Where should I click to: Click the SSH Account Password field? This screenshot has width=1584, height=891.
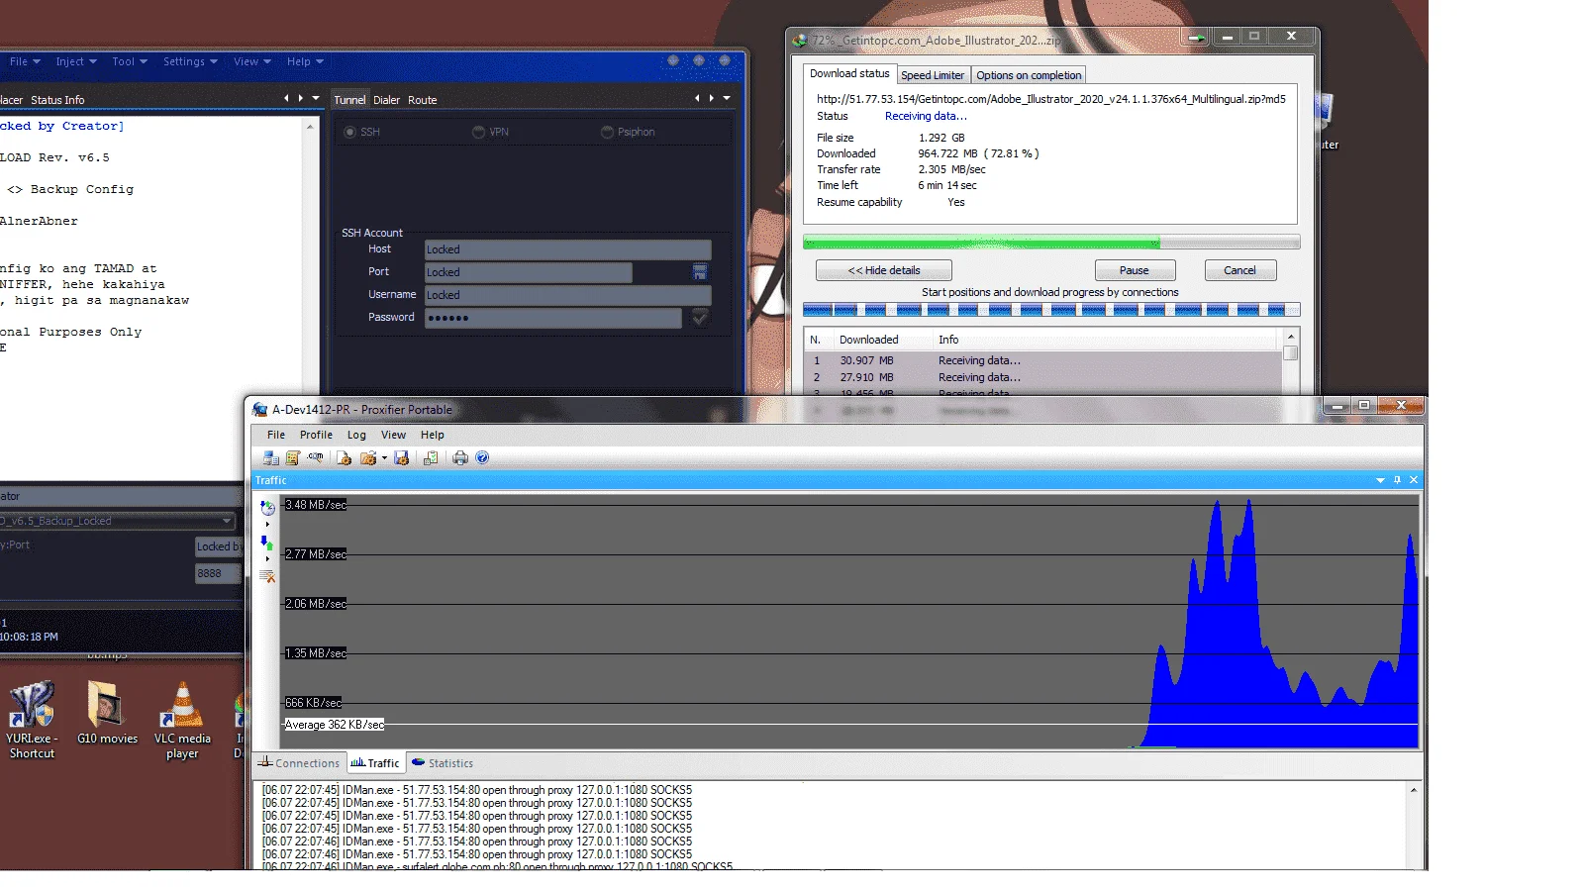[553, 318]
